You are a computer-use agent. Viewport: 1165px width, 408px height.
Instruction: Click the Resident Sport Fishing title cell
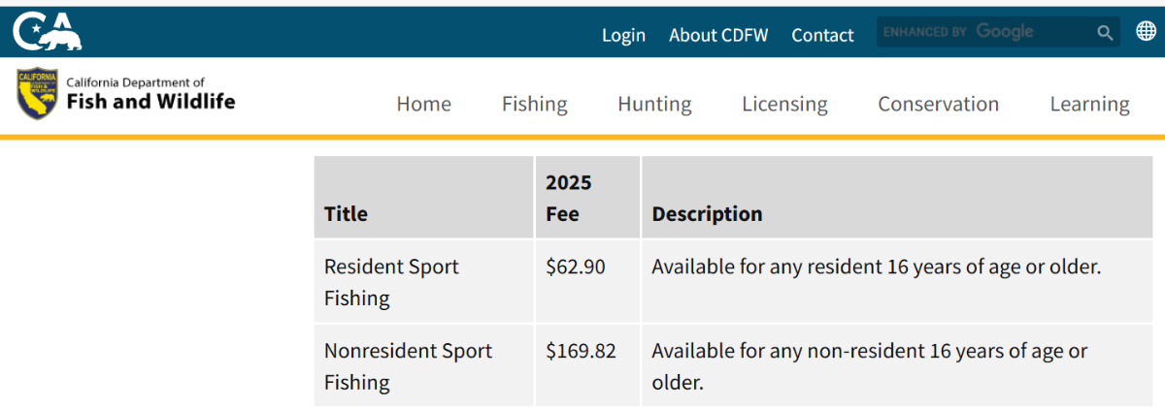pyautogui.click(x=391, y=282)
